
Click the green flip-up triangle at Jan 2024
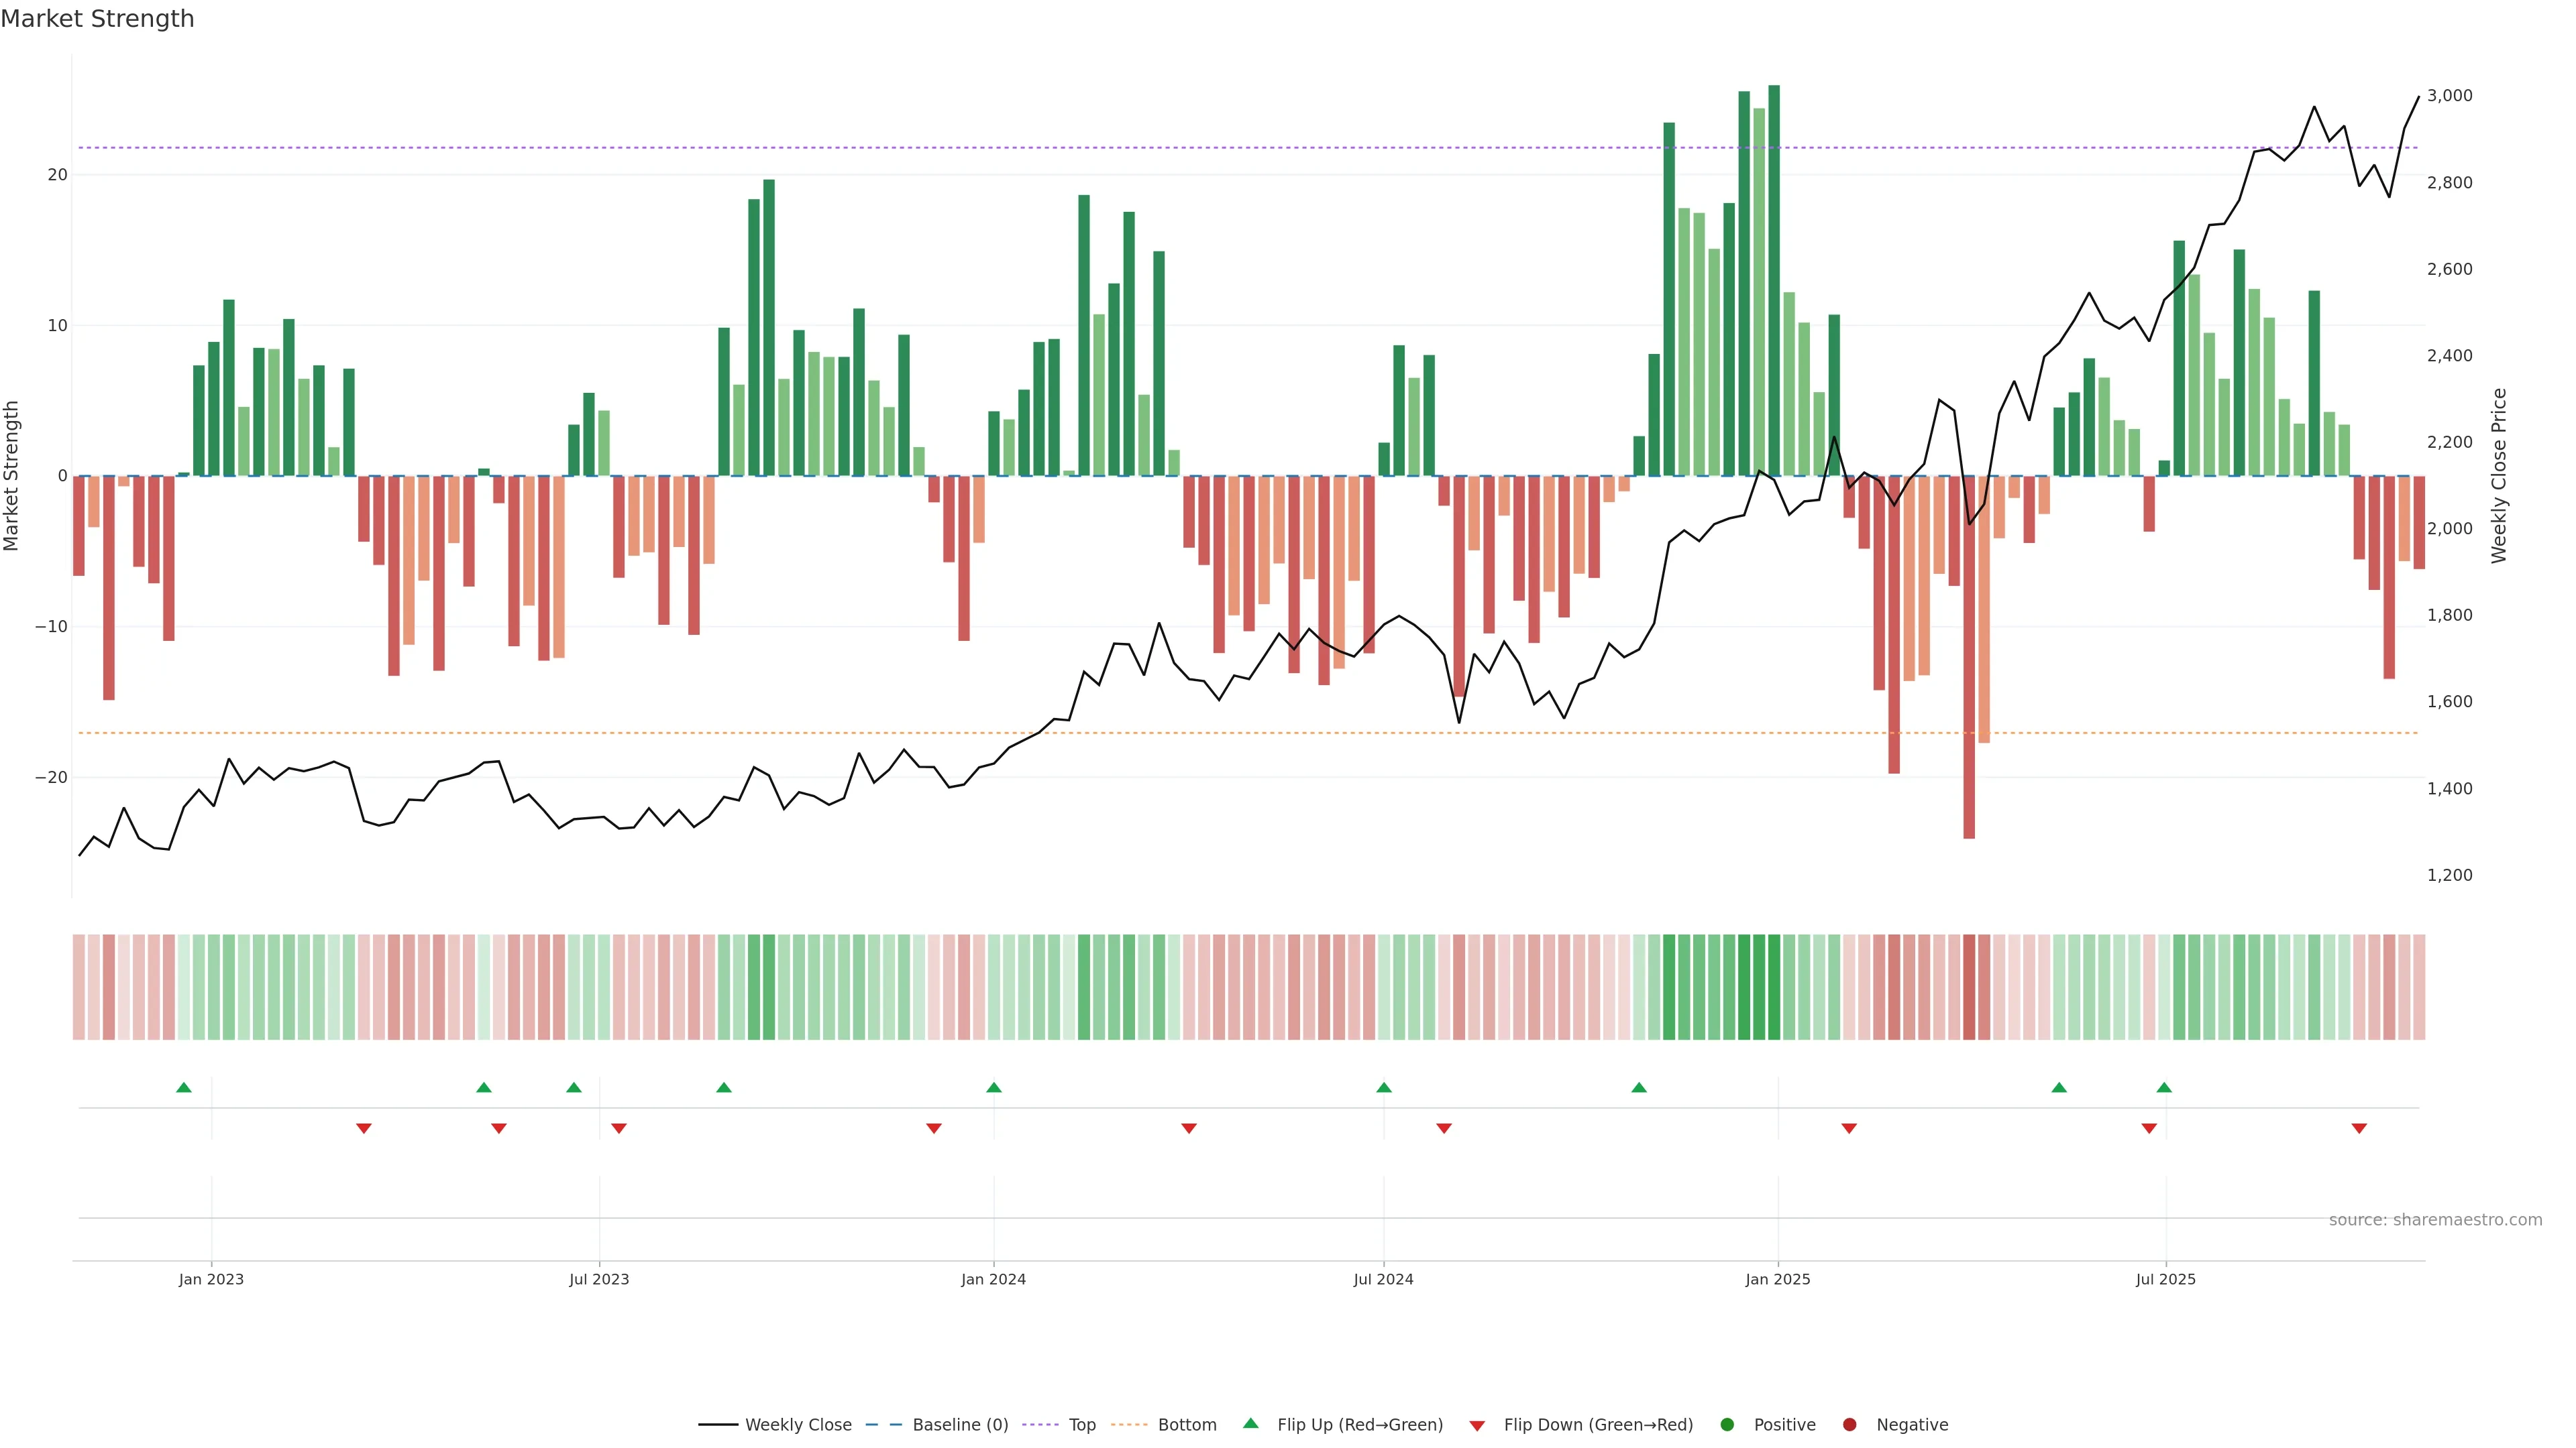click(x=994, y=1087)
